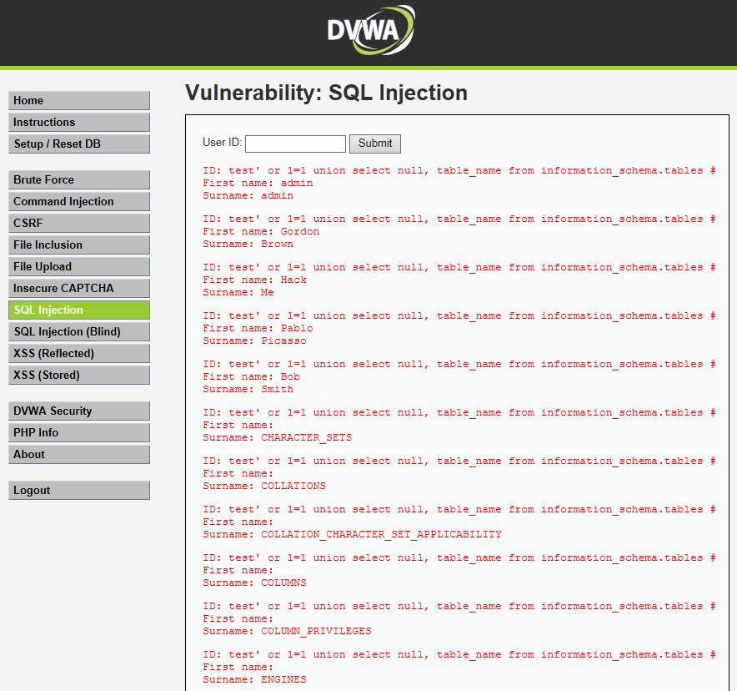
Task: Go to XSS (Reflected)
Action: [x=79, y=353]
